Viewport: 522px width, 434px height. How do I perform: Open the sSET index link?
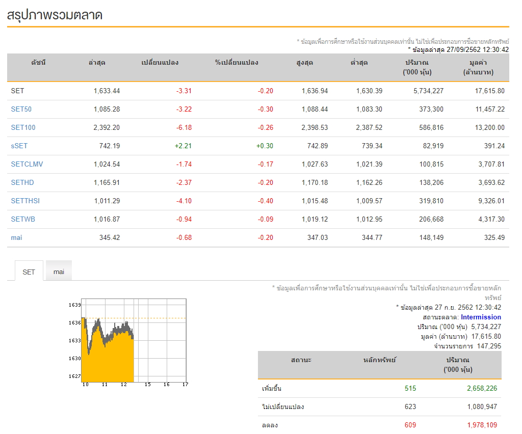19,146
